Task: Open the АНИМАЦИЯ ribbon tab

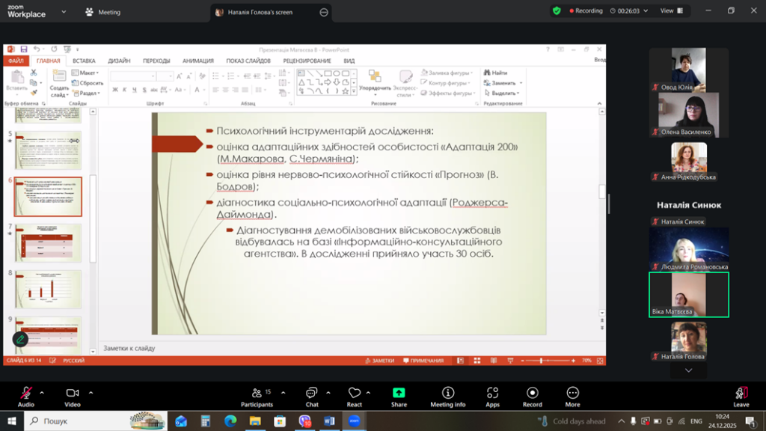Action: click(x=197, y=61)
